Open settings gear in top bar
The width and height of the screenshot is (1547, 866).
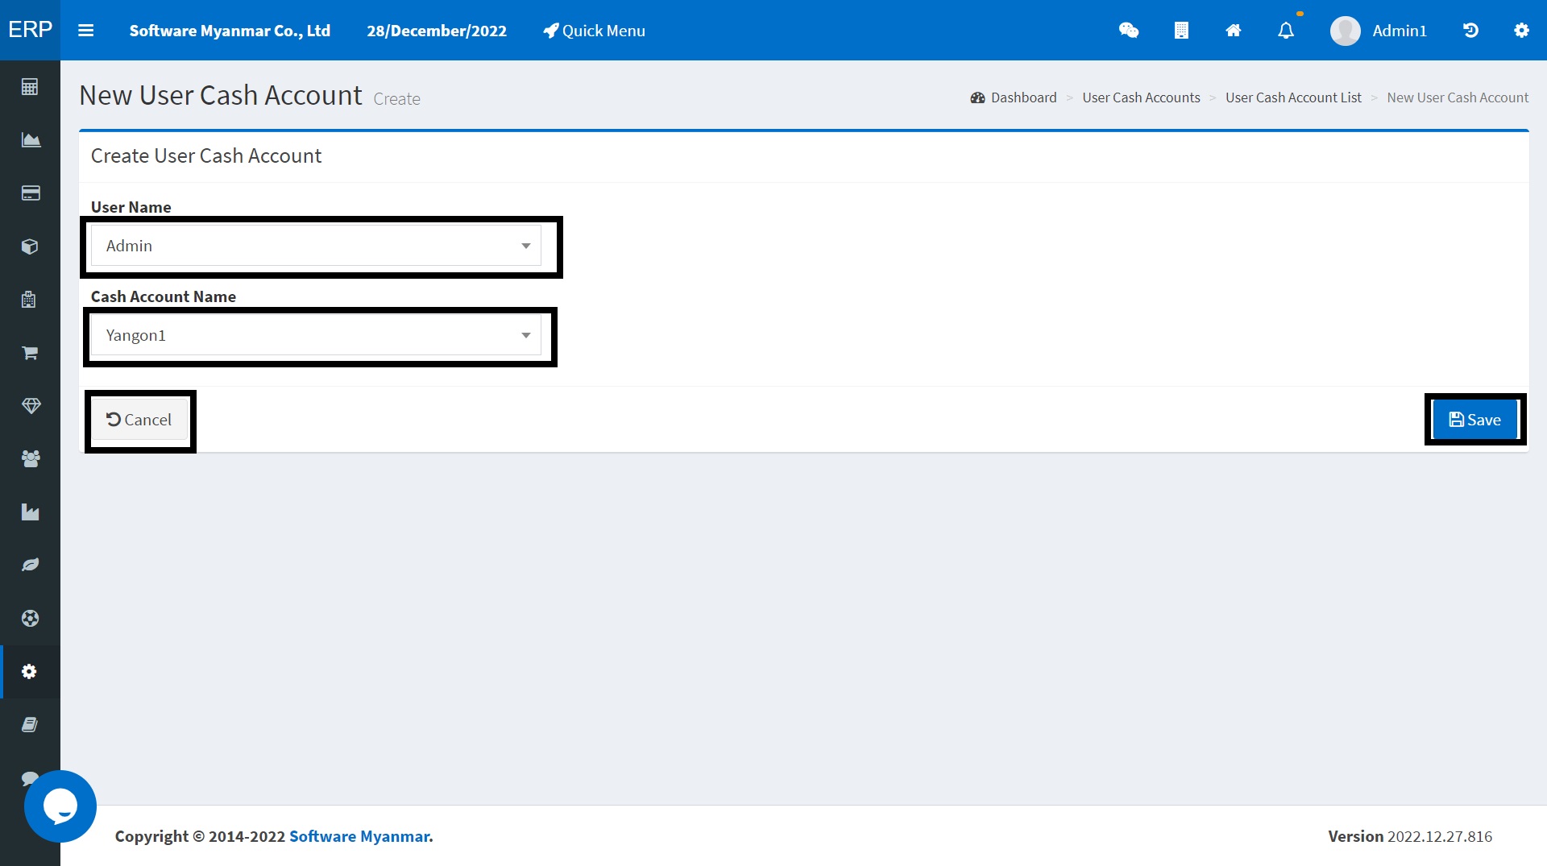(1521, 31)
